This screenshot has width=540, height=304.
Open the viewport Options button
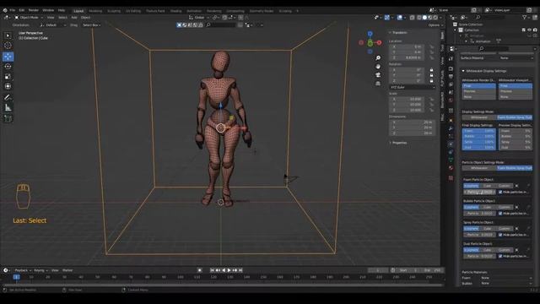pyautogui.click(x=435, y=25)
